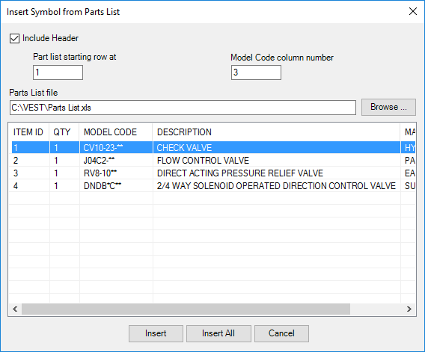Click the Insert button
The width and height of the screenshot is (425, 352).
tap(156, 333)
